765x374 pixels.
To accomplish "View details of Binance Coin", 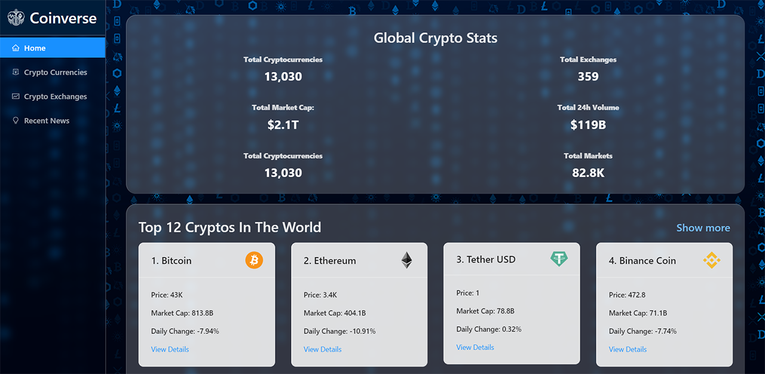I will click(x=628, y=349).
